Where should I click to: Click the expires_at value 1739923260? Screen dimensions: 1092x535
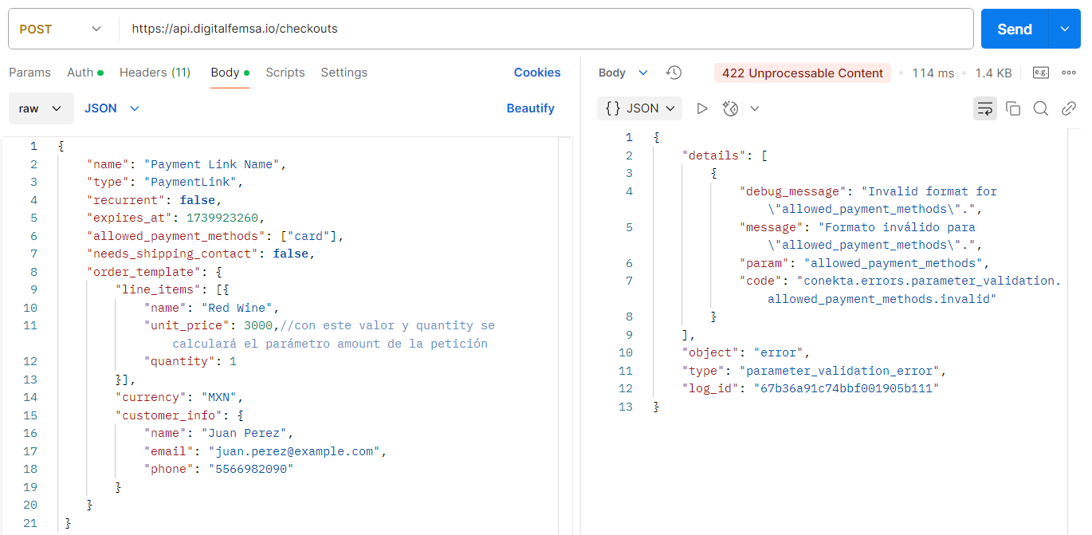(x=223, y=218)
